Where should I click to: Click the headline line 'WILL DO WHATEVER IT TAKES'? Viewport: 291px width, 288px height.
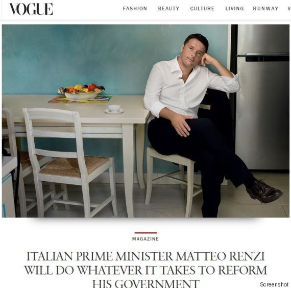tap(145, 270)
